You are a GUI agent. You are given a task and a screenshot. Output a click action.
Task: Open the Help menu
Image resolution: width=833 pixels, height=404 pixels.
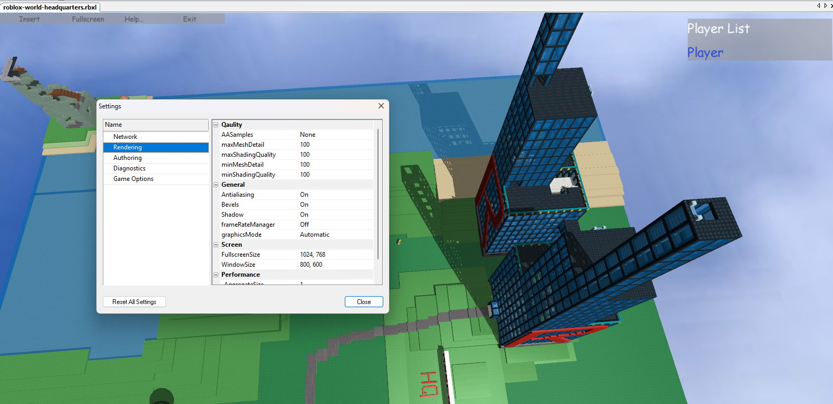pos(134,19)
